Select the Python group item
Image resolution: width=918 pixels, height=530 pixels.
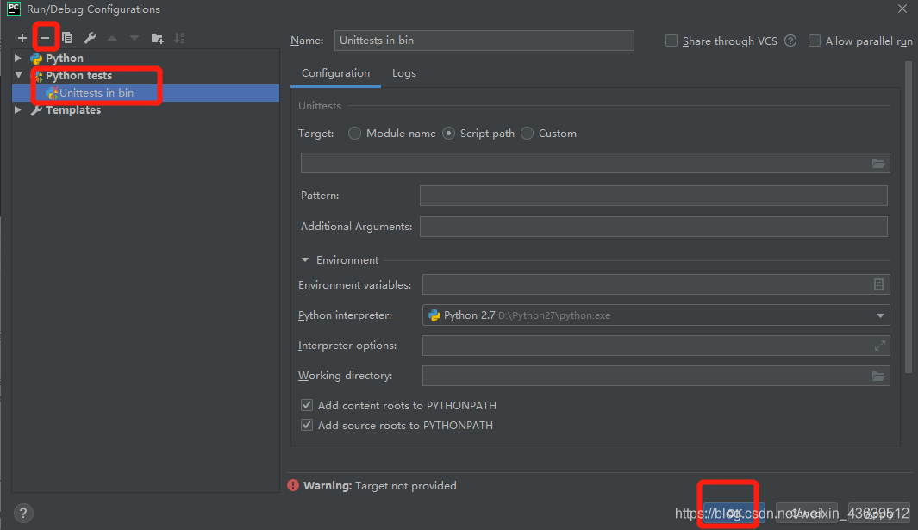point(65,59)
